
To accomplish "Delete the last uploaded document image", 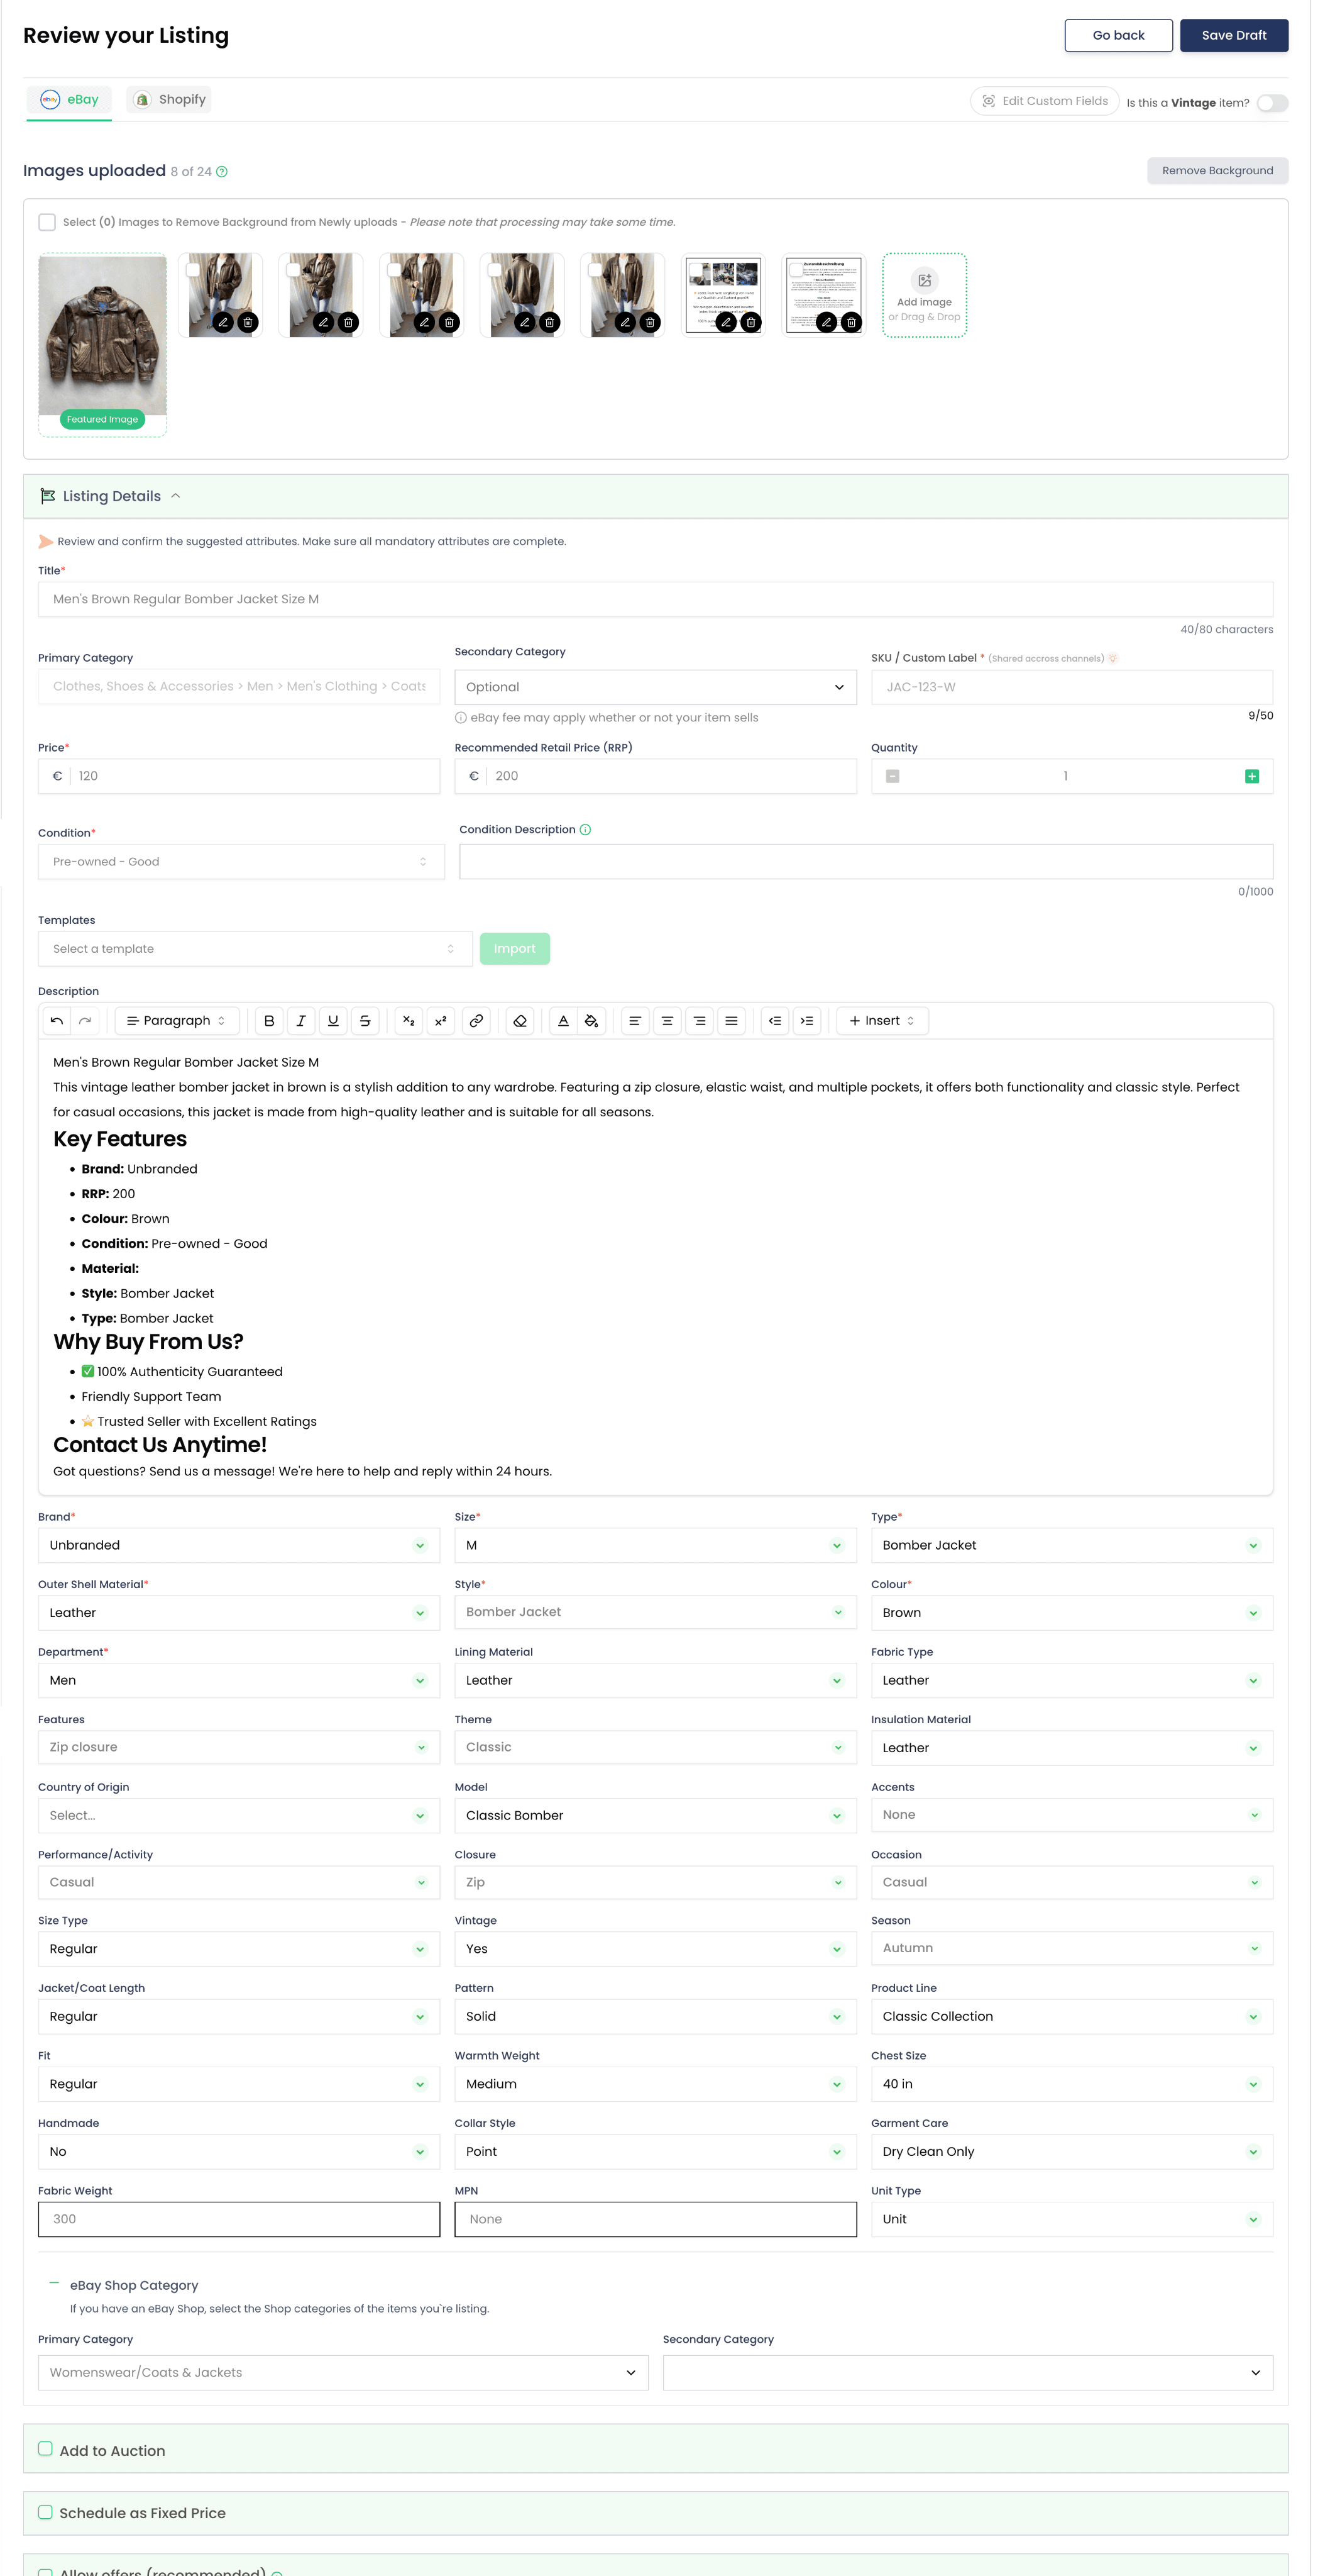I will (852, 322).
